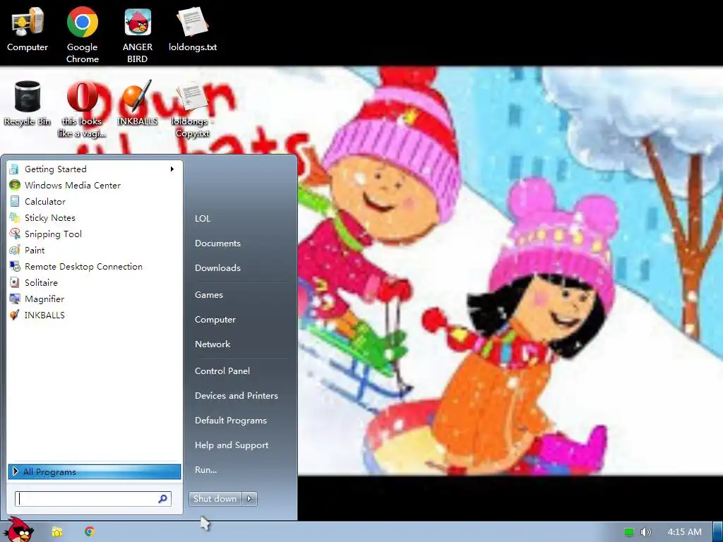This screenshot has width=723, height=542.
Task: Open the volume speaker tray icon
Action: 645,532
